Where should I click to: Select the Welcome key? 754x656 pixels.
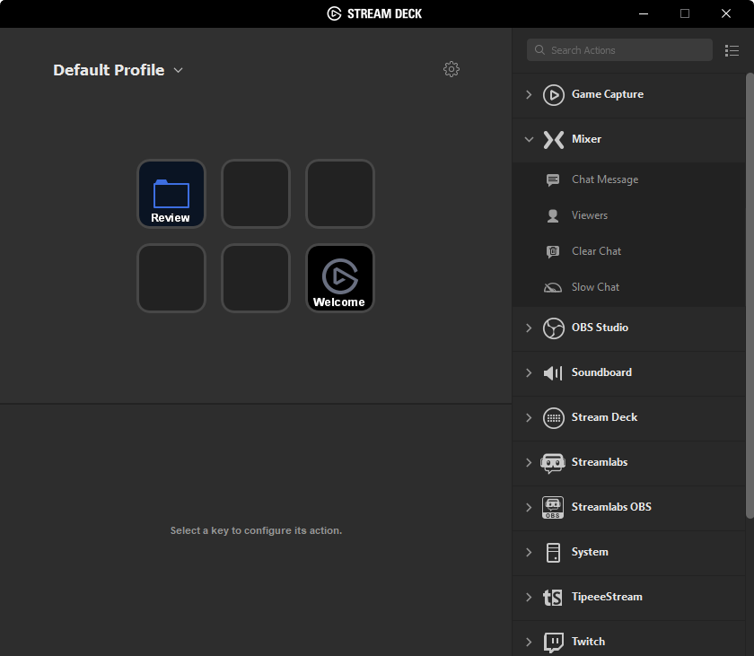(340, 278)
